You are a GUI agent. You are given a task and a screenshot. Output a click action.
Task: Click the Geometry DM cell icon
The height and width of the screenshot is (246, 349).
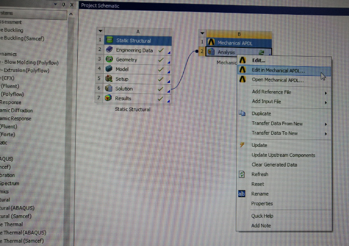[x=109, y=59]
